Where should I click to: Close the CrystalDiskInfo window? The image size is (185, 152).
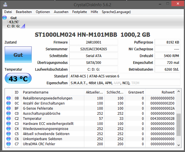(178, 4)
